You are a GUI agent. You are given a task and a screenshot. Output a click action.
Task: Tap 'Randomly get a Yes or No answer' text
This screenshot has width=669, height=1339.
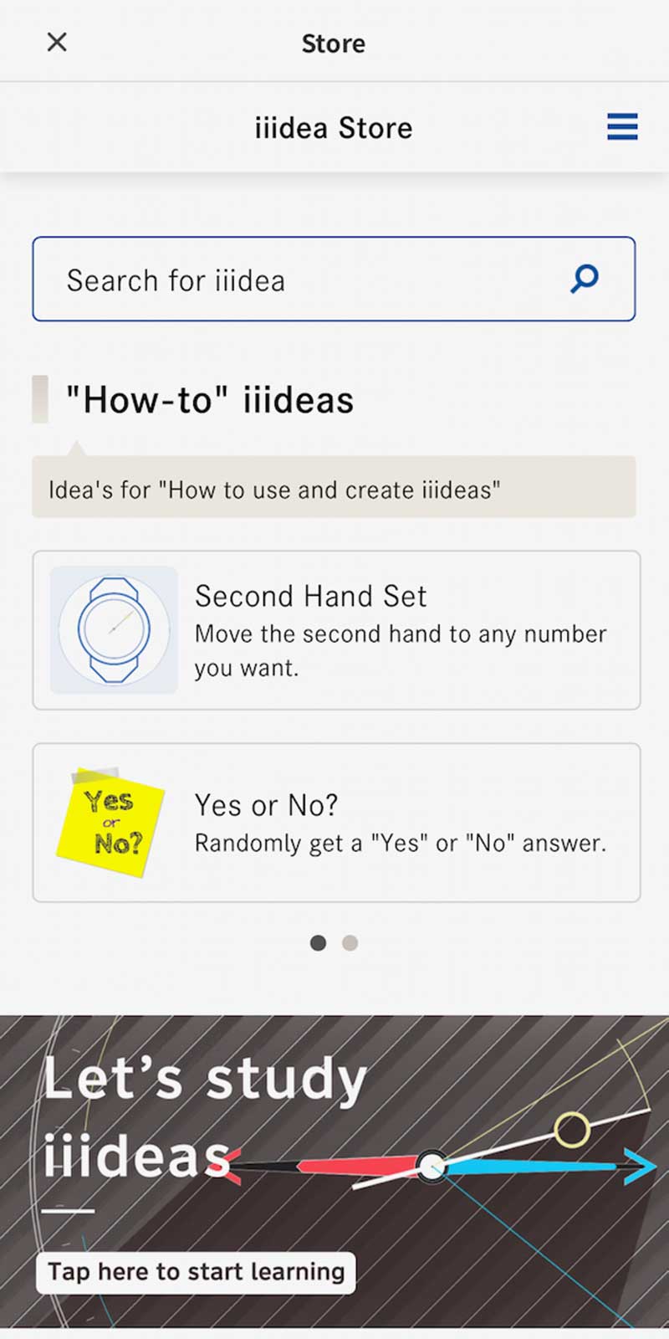pyautogui.click(x=400, y=844)
